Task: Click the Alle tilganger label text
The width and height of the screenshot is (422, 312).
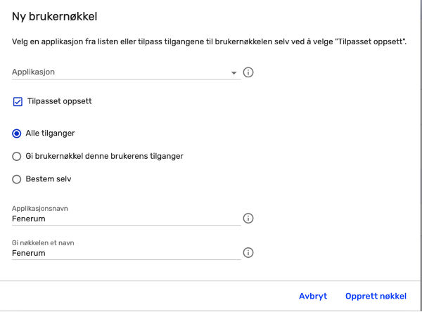Action: tap(50, 134)
